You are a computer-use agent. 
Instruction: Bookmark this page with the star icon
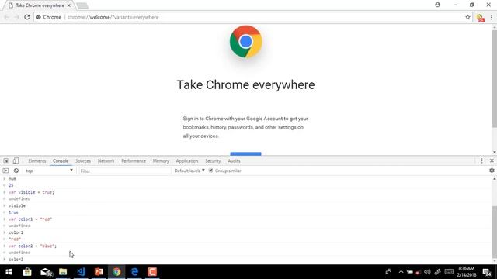tap(467, 17)
